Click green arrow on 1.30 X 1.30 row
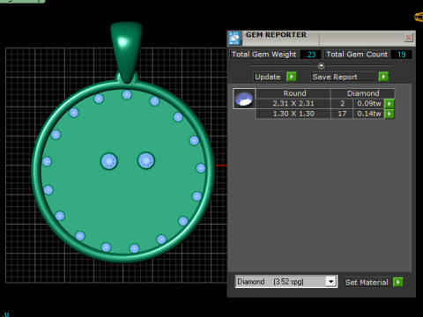 click(x=390, y=114)
